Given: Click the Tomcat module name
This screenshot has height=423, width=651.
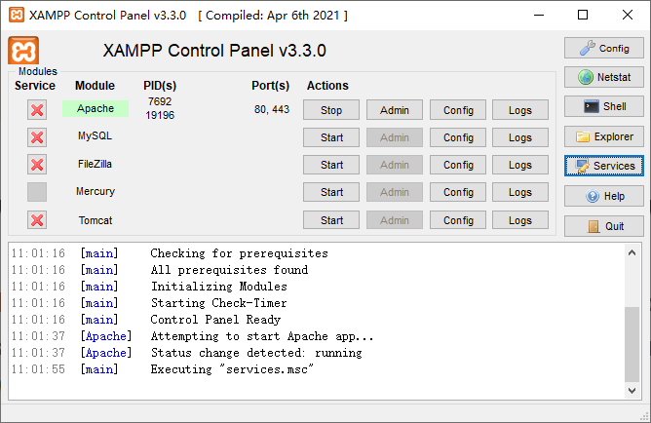Looking at the screenshot, I should 96,220.
